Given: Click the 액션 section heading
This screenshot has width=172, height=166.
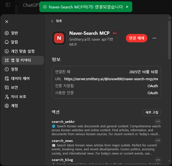Looking at the screenshot, I should pos(55,112).
